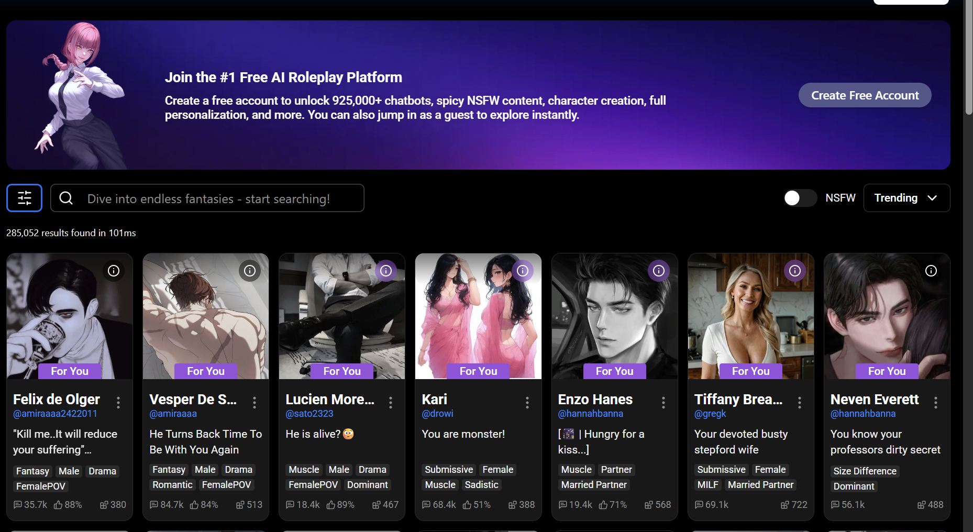Select MILF tag on Tiffany Brea... card
Screen dimensions: 973x532
(x=707, y=485)
